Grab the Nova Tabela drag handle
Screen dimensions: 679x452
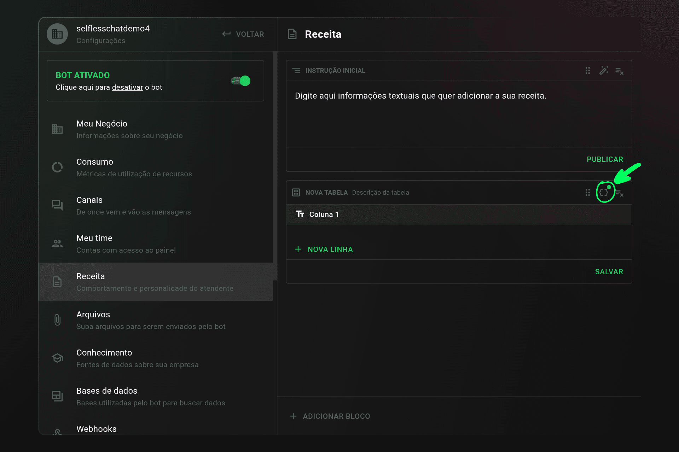click(x=588, y=193)
